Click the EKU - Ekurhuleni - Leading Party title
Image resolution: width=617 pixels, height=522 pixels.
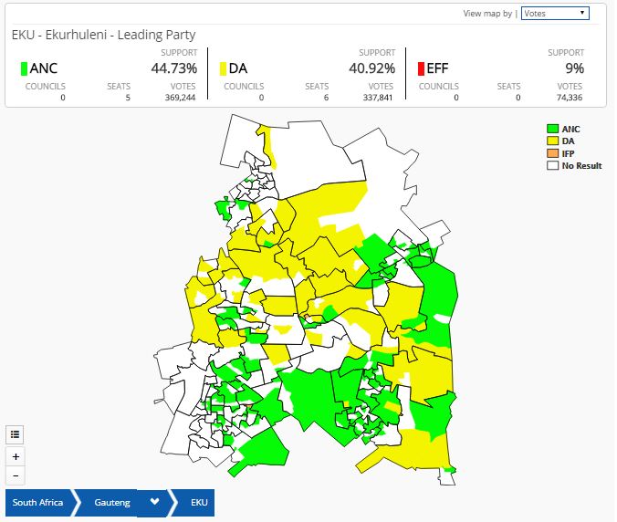(x=101, y=36)
